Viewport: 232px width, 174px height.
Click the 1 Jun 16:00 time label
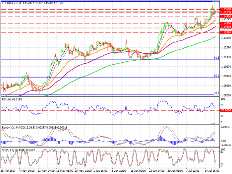tap(100, 171)
